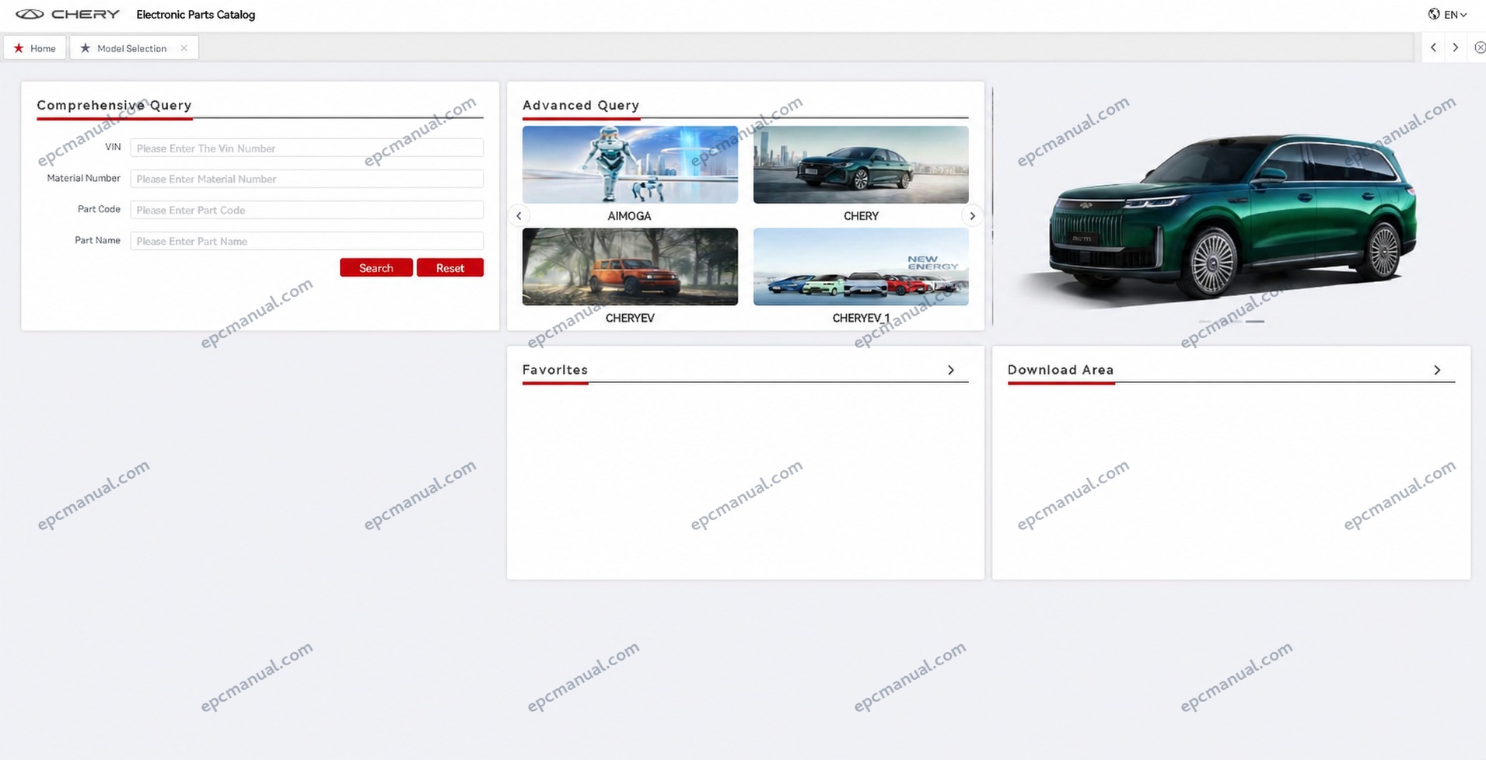This screenshot has height=760, width=1486.
Task: Focus the Part Name input field
Action: (306, 241)
